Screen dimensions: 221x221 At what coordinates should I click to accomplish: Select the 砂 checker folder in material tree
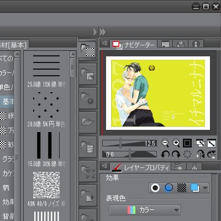coord(7,145)
